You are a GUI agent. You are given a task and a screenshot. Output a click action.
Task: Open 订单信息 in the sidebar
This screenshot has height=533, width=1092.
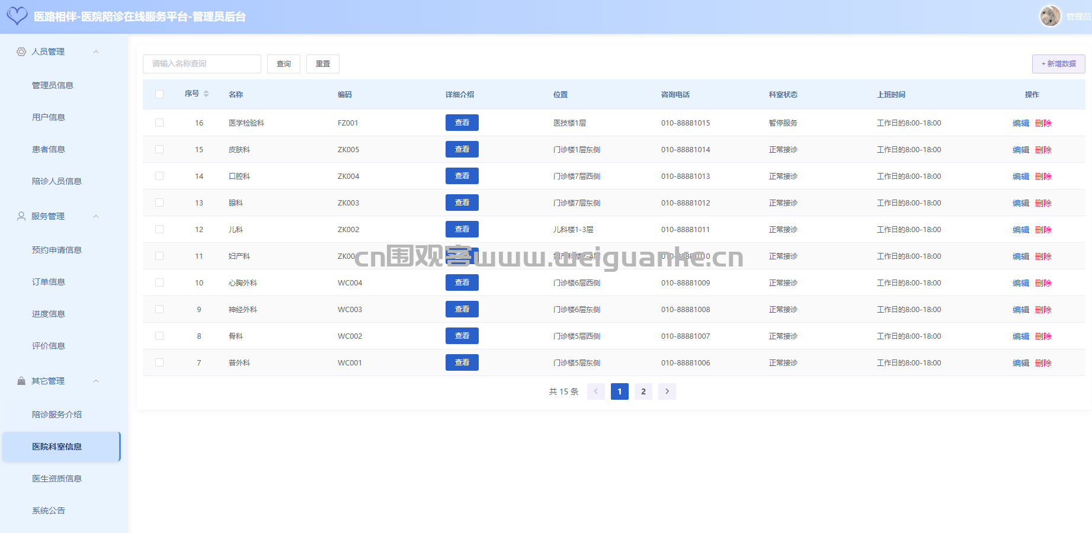point(49,282)
